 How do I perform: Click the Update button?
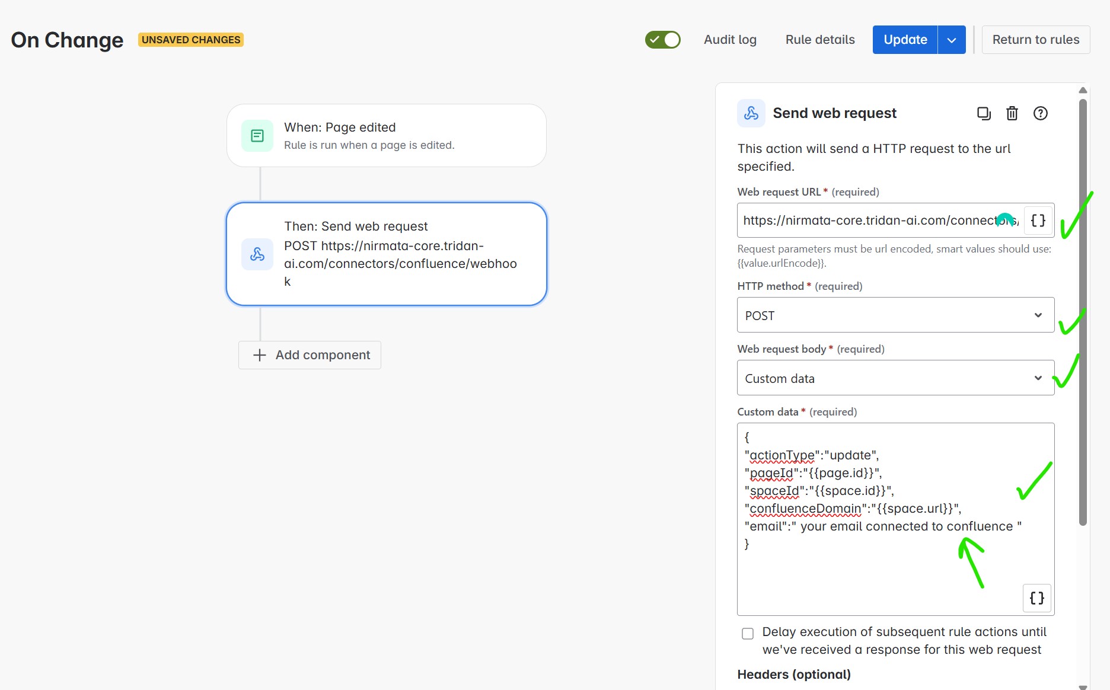tap(905, 40)
